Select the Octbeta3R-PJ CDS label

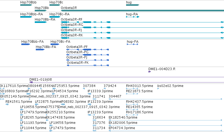click(x=77, y=57)
